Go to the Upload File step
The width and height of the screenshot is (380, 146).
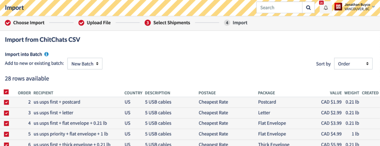pos(99,23)
